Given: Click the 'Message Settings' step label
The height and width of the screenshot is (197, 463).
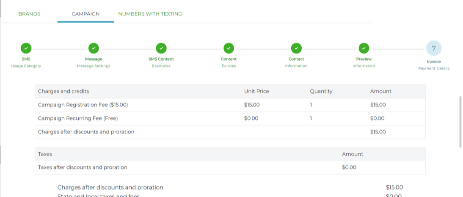Looking at the screenshot, I should (x=94, y=66).
